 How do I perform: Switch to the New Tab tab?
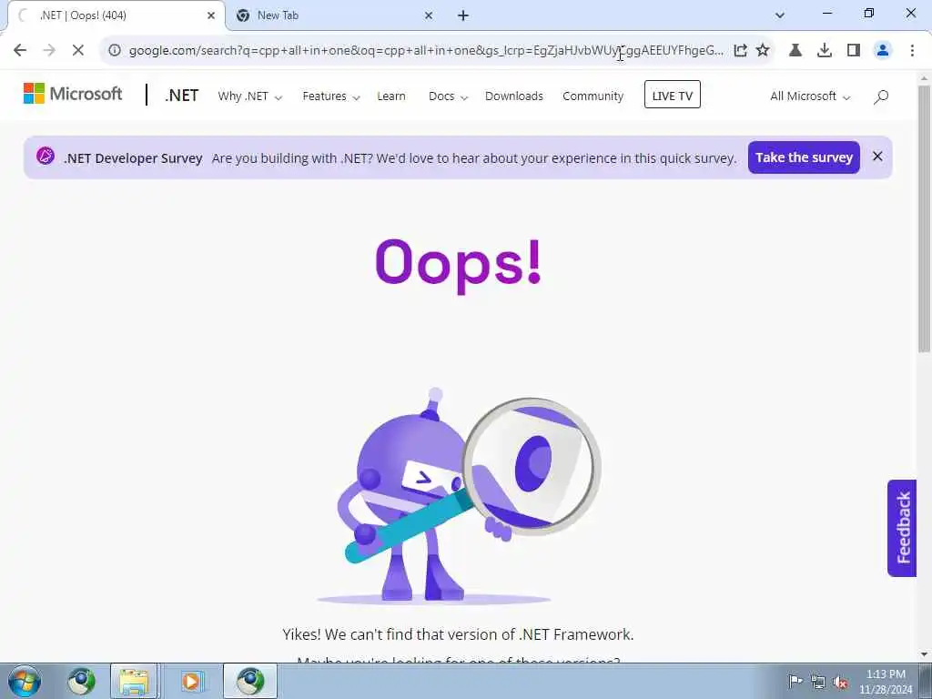pos(333,15)
